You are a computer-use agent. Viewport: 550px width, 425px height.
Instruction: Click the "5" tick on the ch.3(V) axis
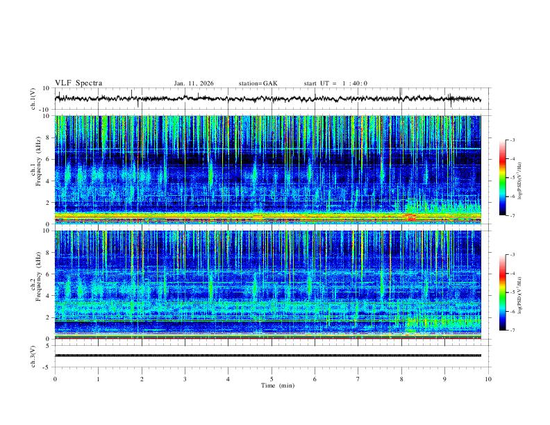tap(48, 346)
